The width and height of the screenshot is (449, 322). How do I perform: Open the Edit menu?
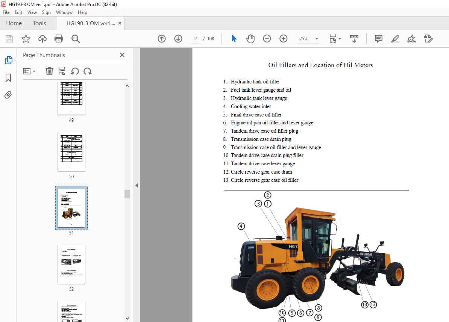[x=18, y=12]
